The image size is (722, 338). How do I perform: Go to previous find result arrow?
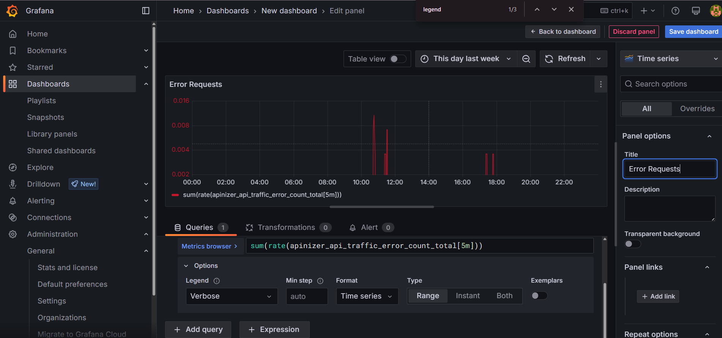(537, 9)
